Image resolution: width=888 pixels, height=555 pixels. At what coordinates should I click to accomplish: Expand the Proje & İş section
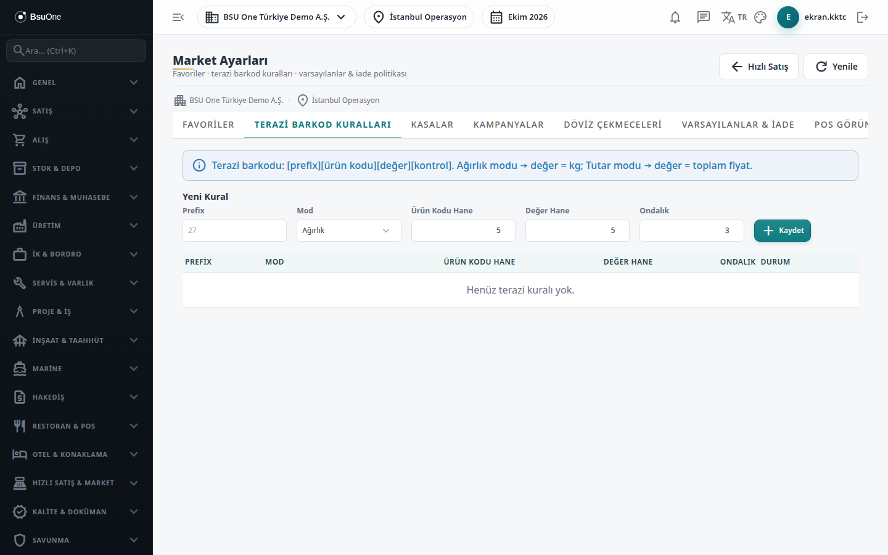[76, 311]
